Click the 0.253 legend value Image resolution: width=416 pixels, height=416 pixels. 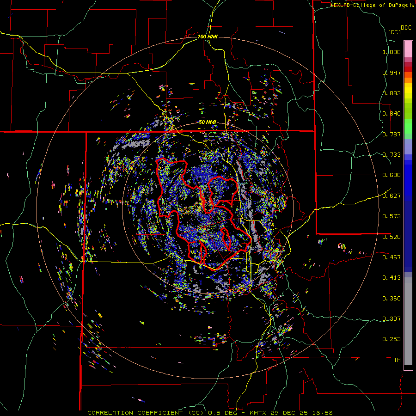click(x=392, y=339)
